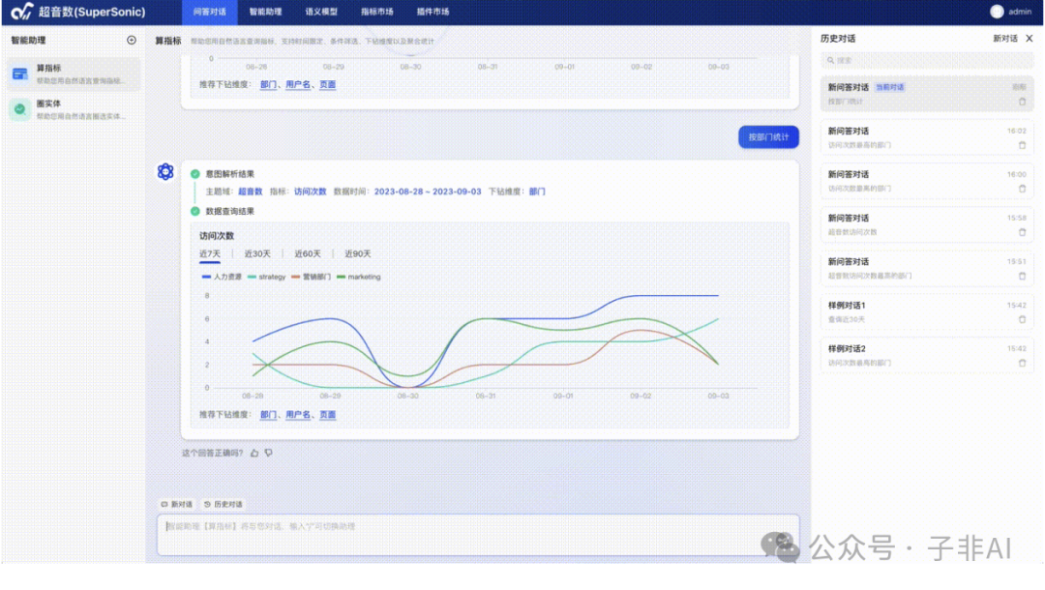The width and height of the screenshot is (1045, 590).
Task: Click the 按部门统计 button
Action: [766, 136]
